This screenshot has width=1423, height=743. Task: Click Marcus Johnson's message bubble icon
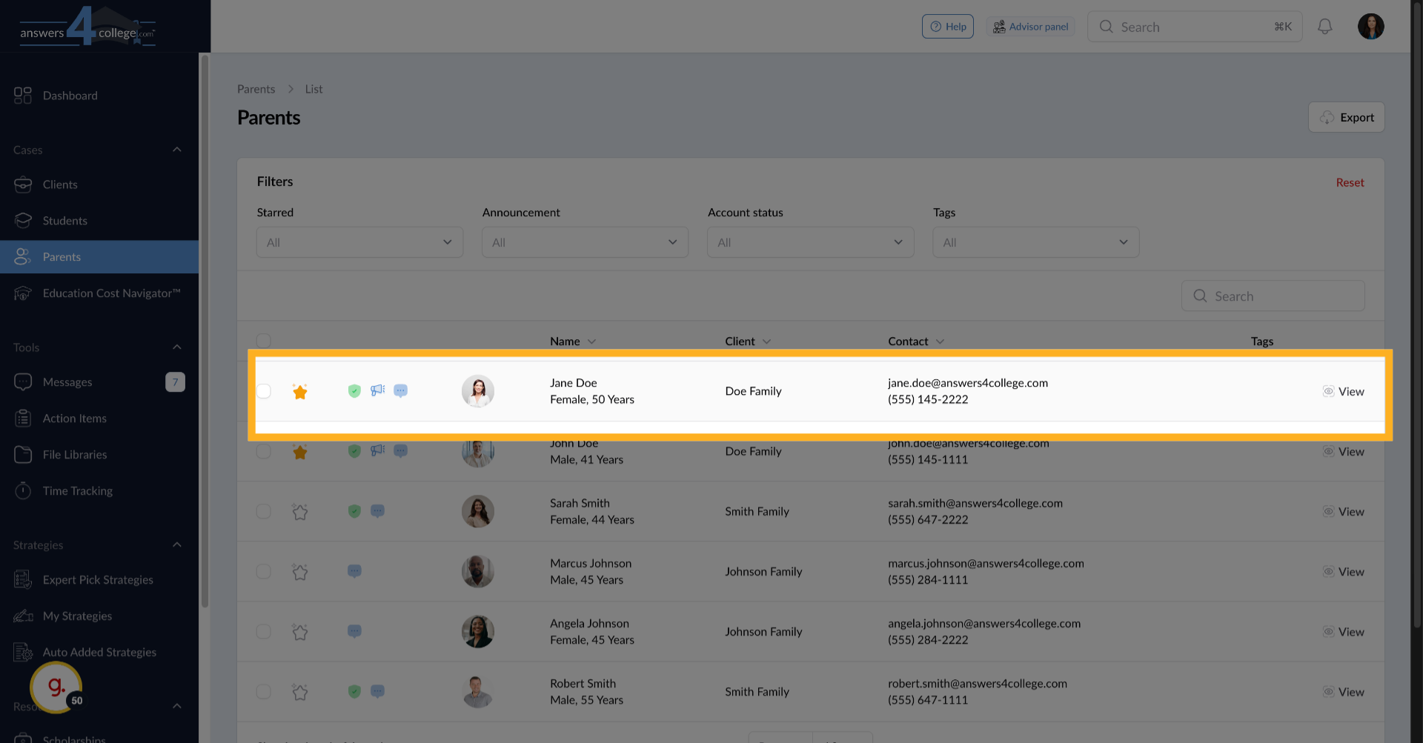[354, 571]
